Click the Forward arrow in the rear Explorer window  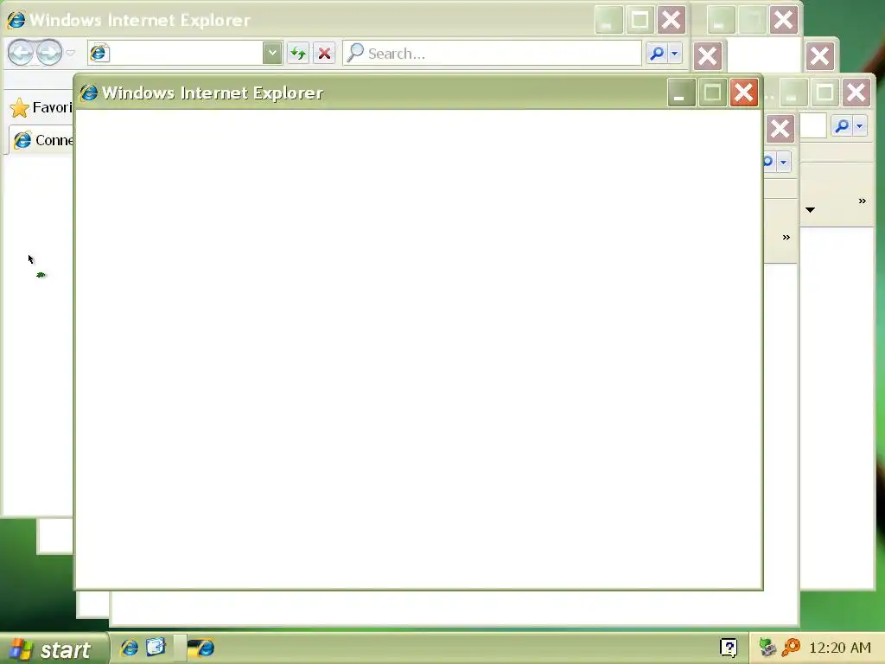(x=49, y=53)
